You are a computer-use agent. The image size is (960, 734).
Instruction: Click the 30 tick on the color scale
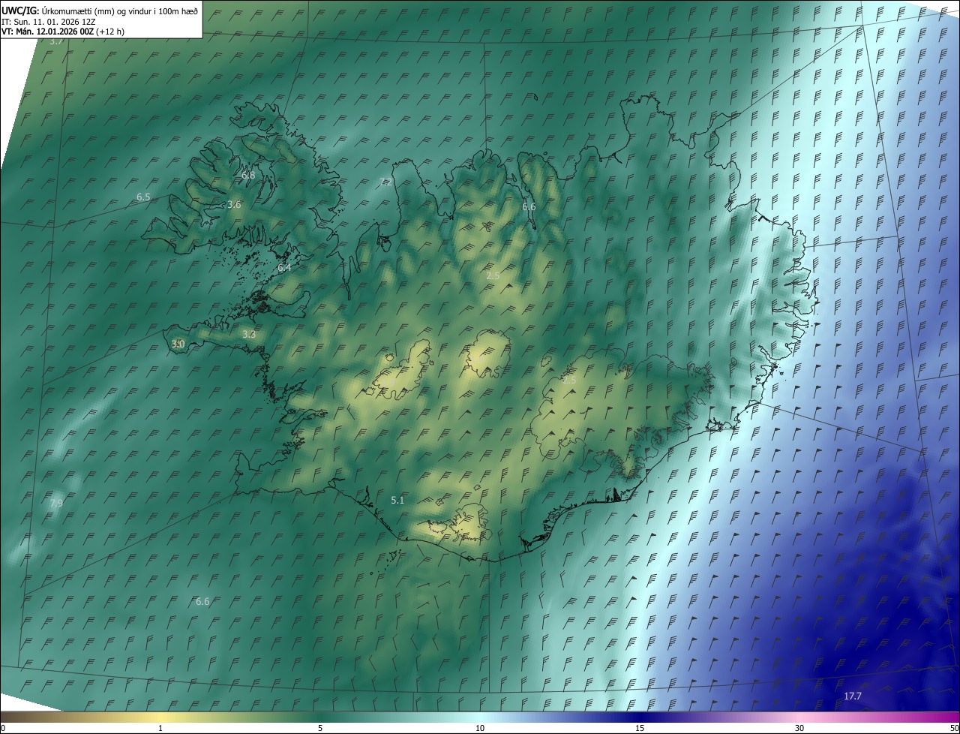click(799, 728)
